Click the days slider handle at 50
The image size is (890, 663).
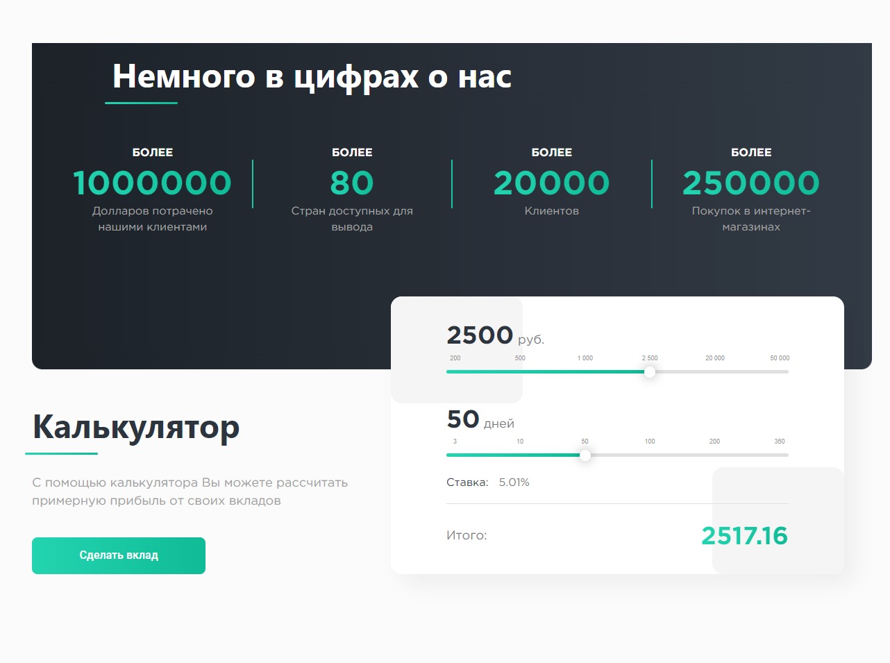click(585, 455)
